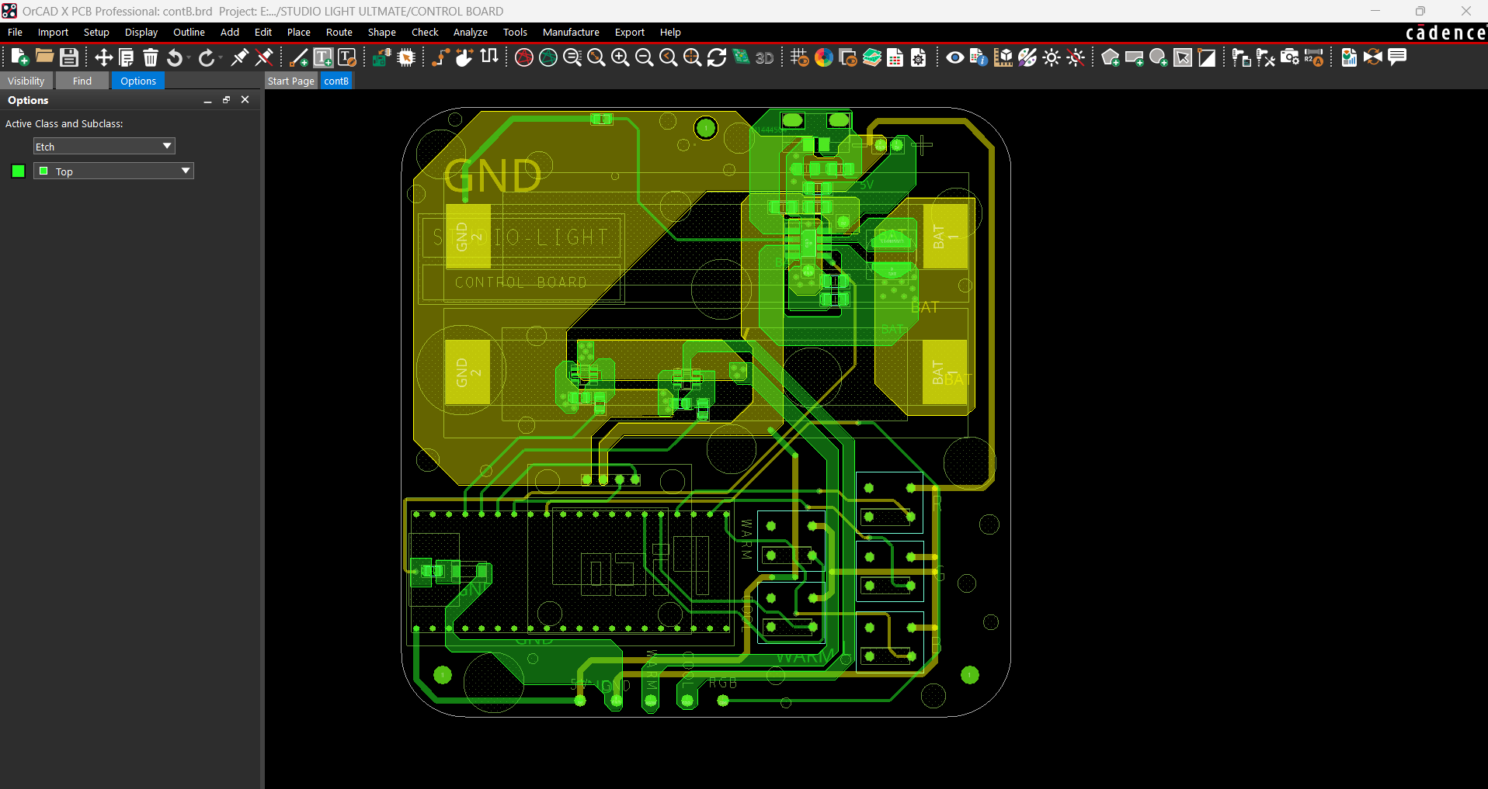The height and width of the screenshot is (789, 1488).
Task: Toggle the sun Highlight icon
Action: pyautogui.click(x=1052, y=57)
